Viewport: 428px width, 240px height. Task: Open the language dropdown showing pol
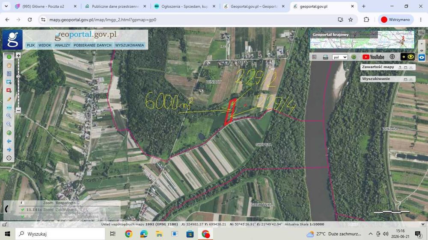(x=340, y=57)
